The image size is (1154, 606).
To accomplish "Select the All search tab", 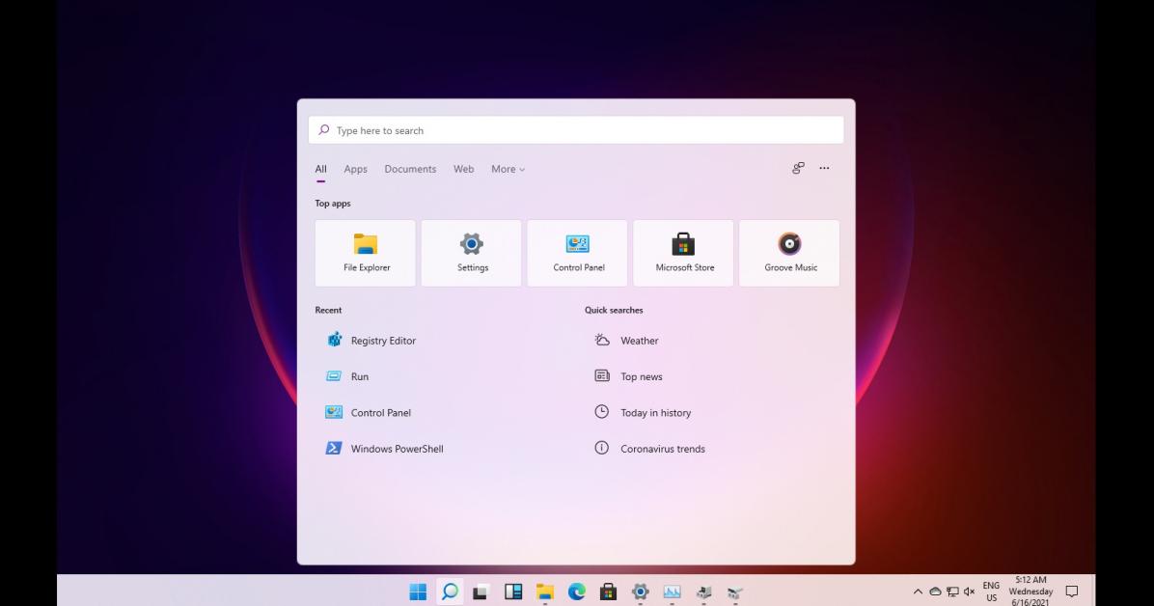I will [x=321, y=170].
